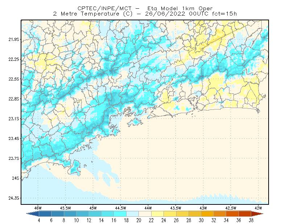Select the 16-18 degree cyan swatch
The image size is (290, 224).
tap(120, 214)
